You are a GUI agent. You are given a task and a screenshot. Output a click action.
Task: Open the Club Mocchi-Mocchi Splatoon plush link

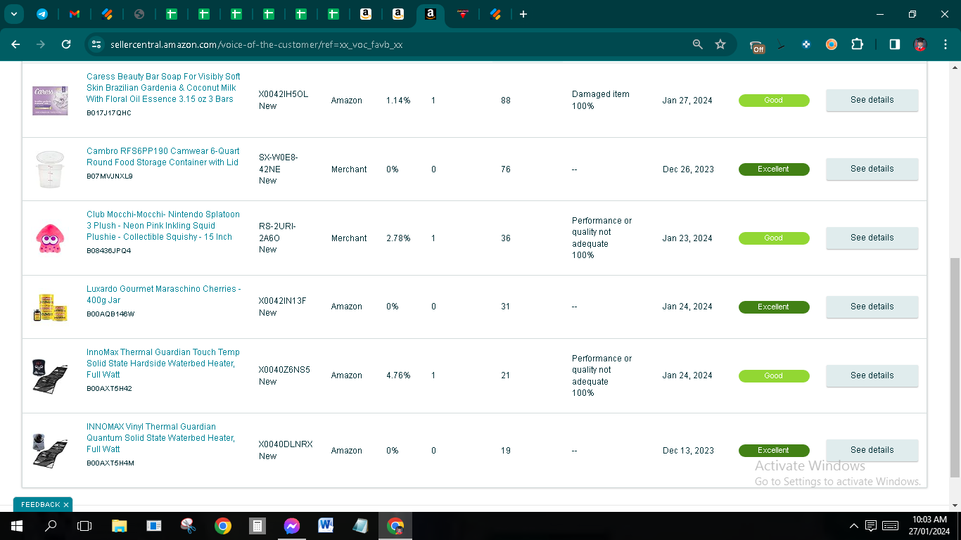tap(163, 226)
